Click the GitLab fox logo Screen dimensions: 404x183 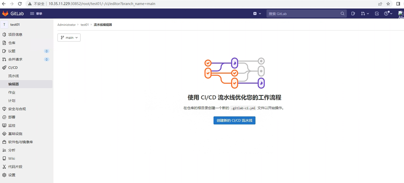click(x=5, y=14)
